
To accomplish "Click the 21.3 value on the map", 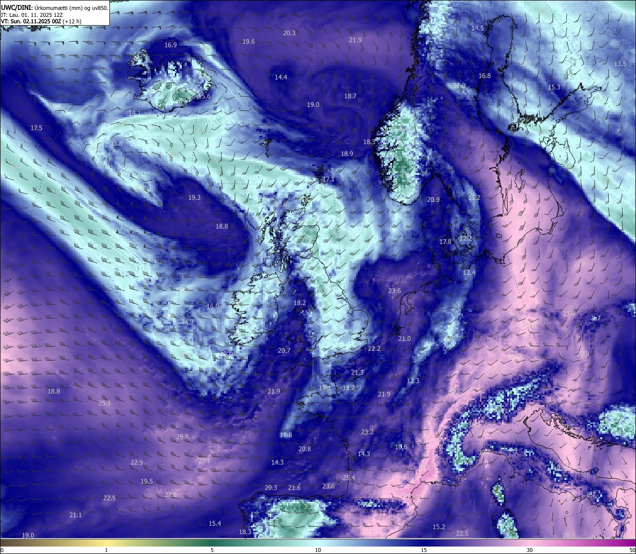I will [357, 372].
